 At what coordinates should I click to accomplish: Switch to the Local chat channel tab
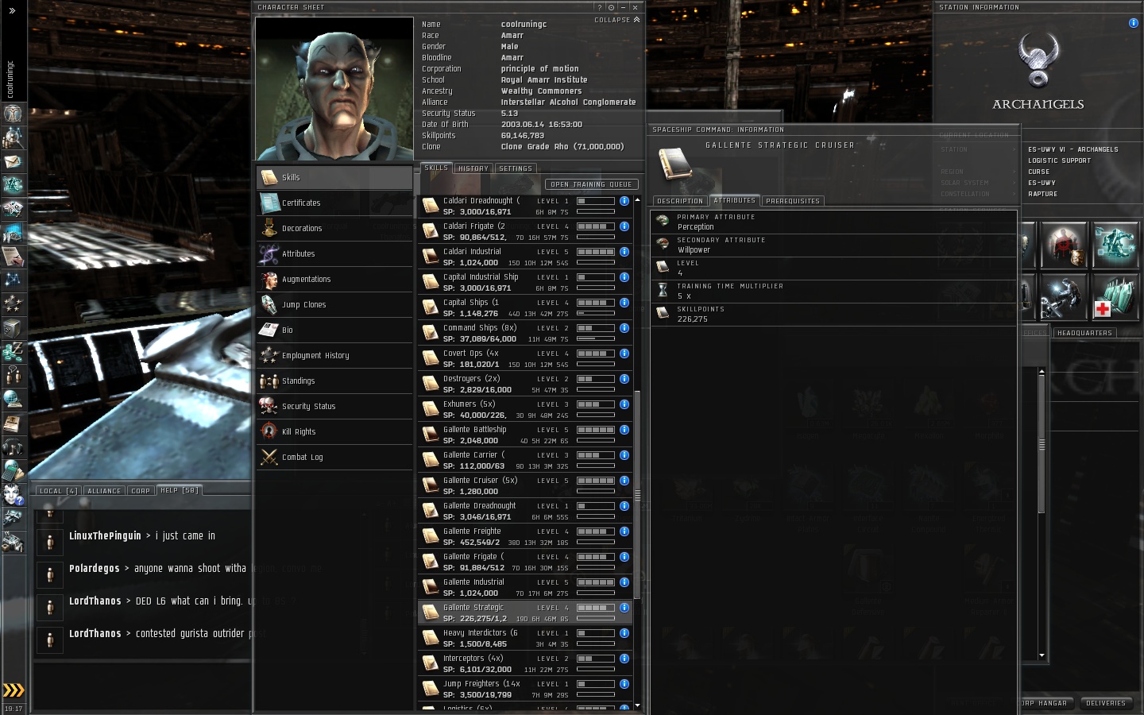pos(59,491)
